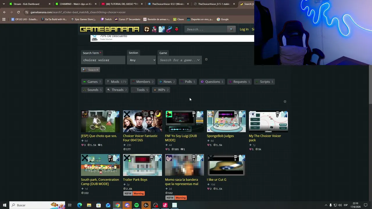
Task: Launch Microsoft Edge from the taskbar
Action: [x=79, y=205]
